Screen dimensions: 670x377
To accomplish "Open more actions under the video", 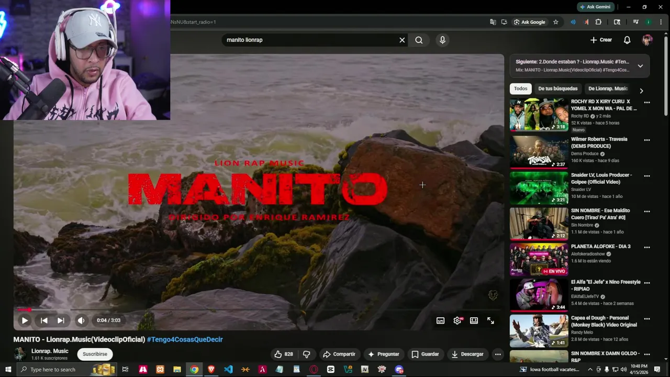I will pos(498,354).
